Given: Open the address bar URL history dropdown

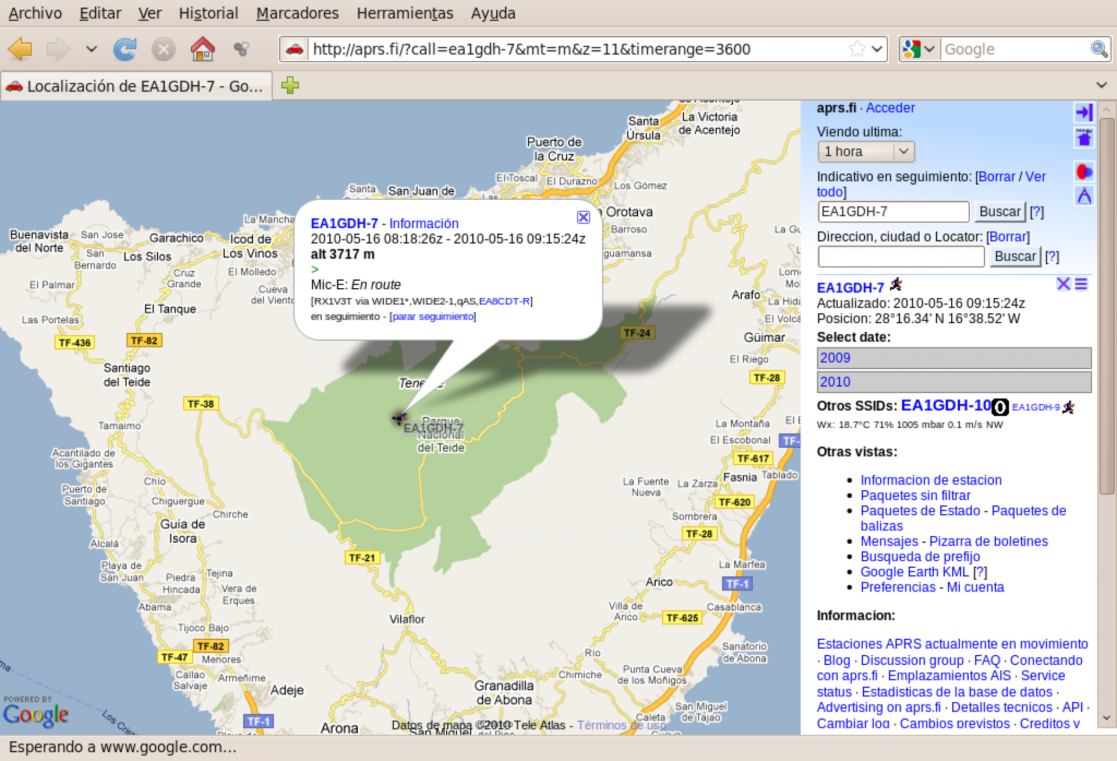Looking at the screenshot, I should (x=877, y=49).
